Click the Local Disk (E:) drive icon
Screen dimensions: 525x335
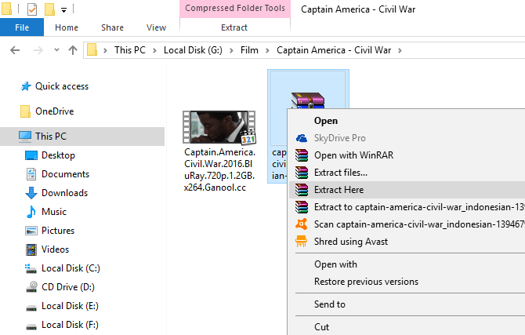tap(31, 308)
